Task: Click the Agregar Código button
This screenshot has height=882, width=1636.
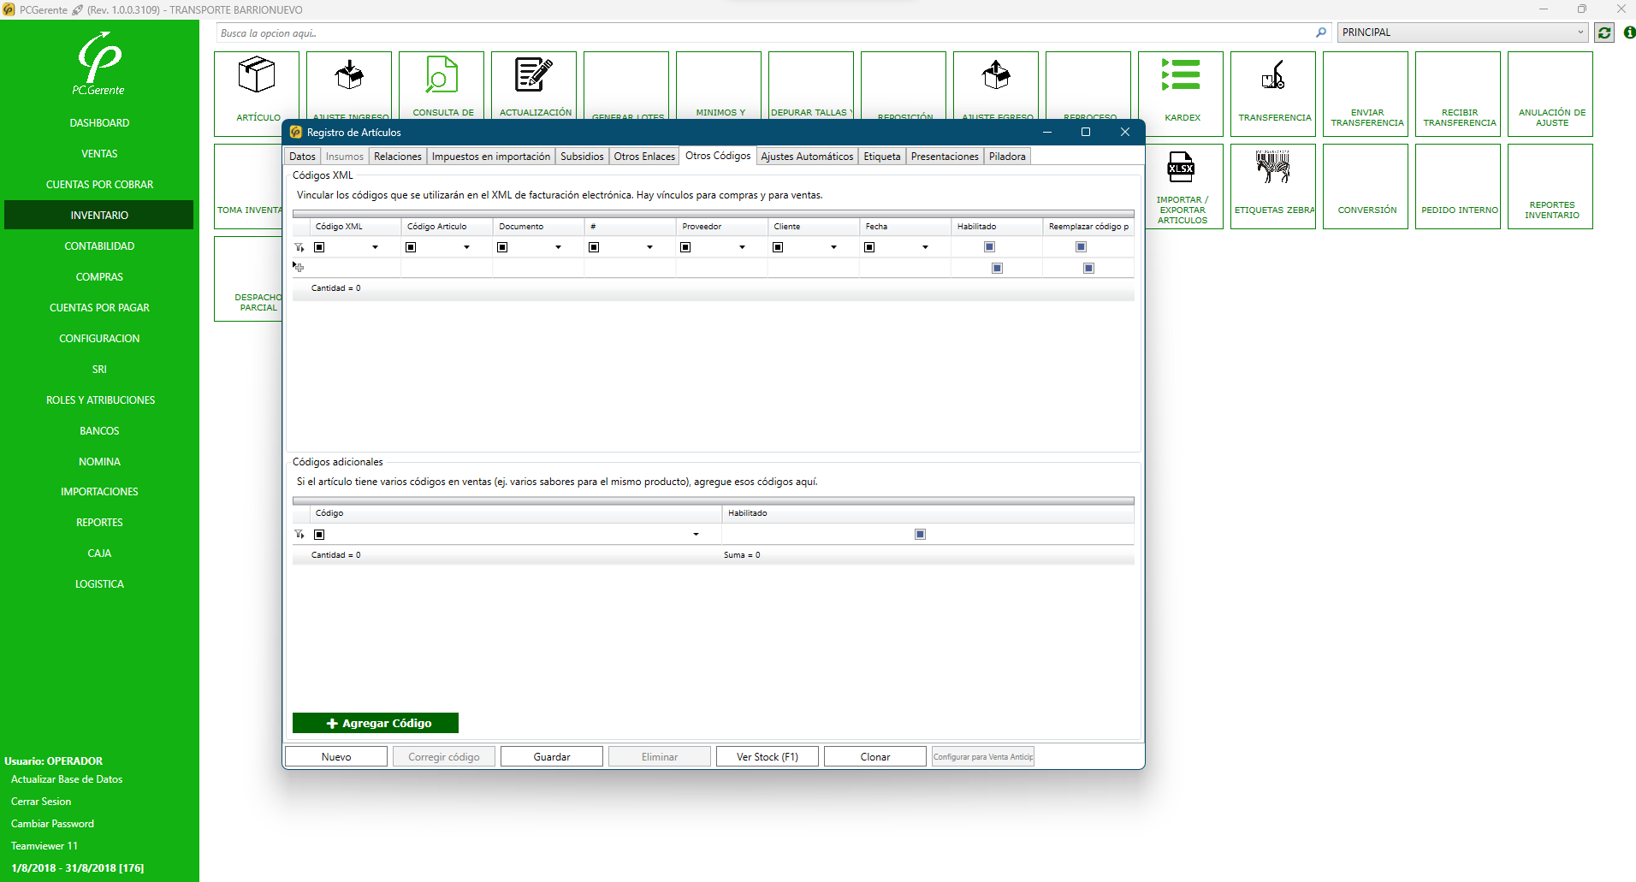Action: tap(376, 723)
